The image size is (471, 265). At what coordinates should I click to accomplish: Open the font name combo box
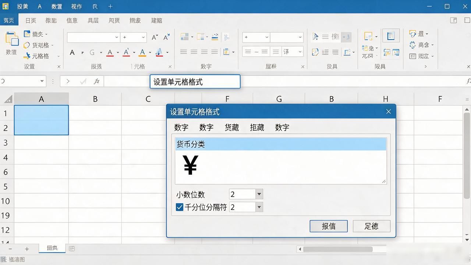point(93,37)
